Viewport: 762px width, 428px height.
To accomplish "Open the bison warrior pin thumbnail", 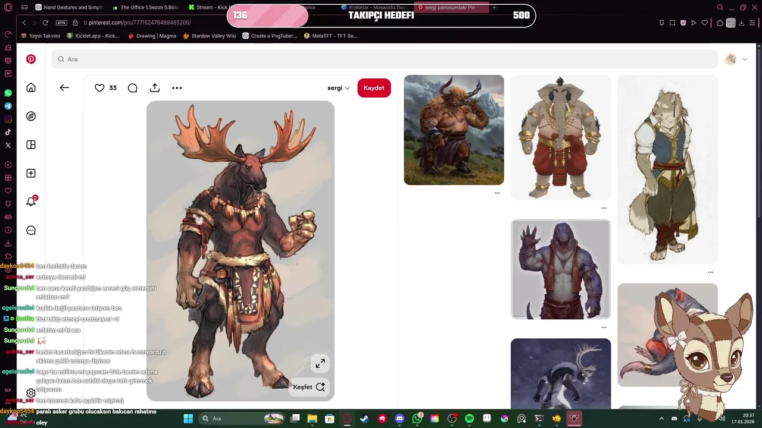I will pos(454,130).
